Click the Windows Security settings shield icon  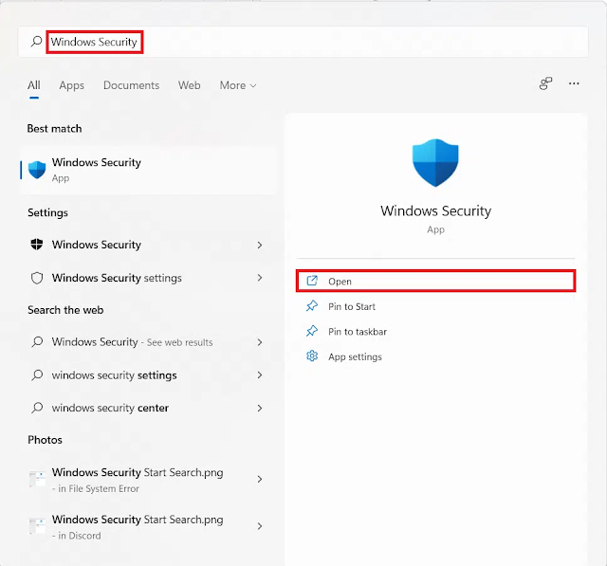37,245
